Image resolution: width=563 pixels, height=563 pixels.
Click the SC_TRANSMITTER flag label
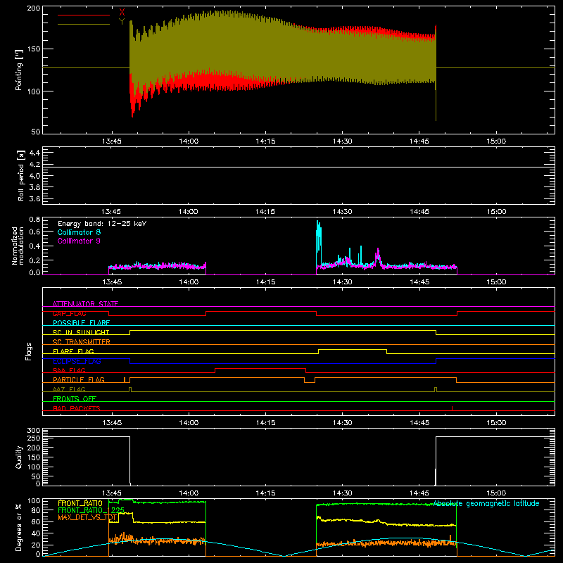tap(82, 342)
